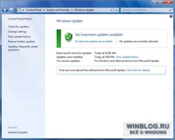
Task: Go back with the Back arrow button
Action: pyautogui.click(x=5, y=10)
